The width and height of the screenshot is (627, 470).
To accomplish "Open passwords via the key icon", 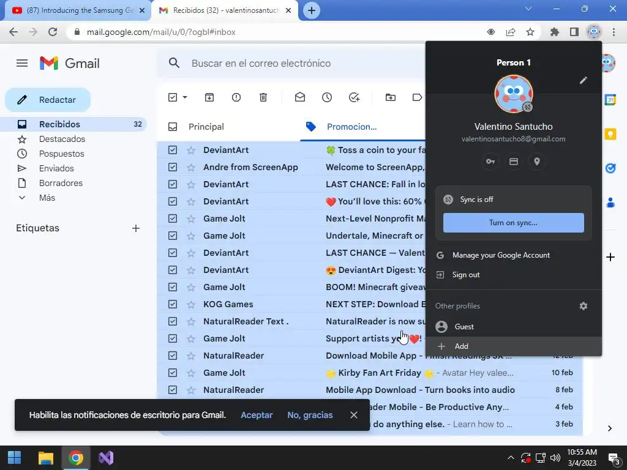I will coord(490,162).
